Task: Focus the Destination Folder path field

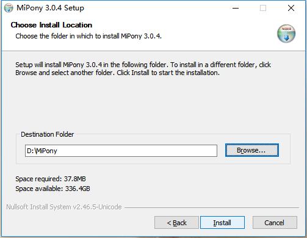Action: pyautogui.click(x=121, y=151)
